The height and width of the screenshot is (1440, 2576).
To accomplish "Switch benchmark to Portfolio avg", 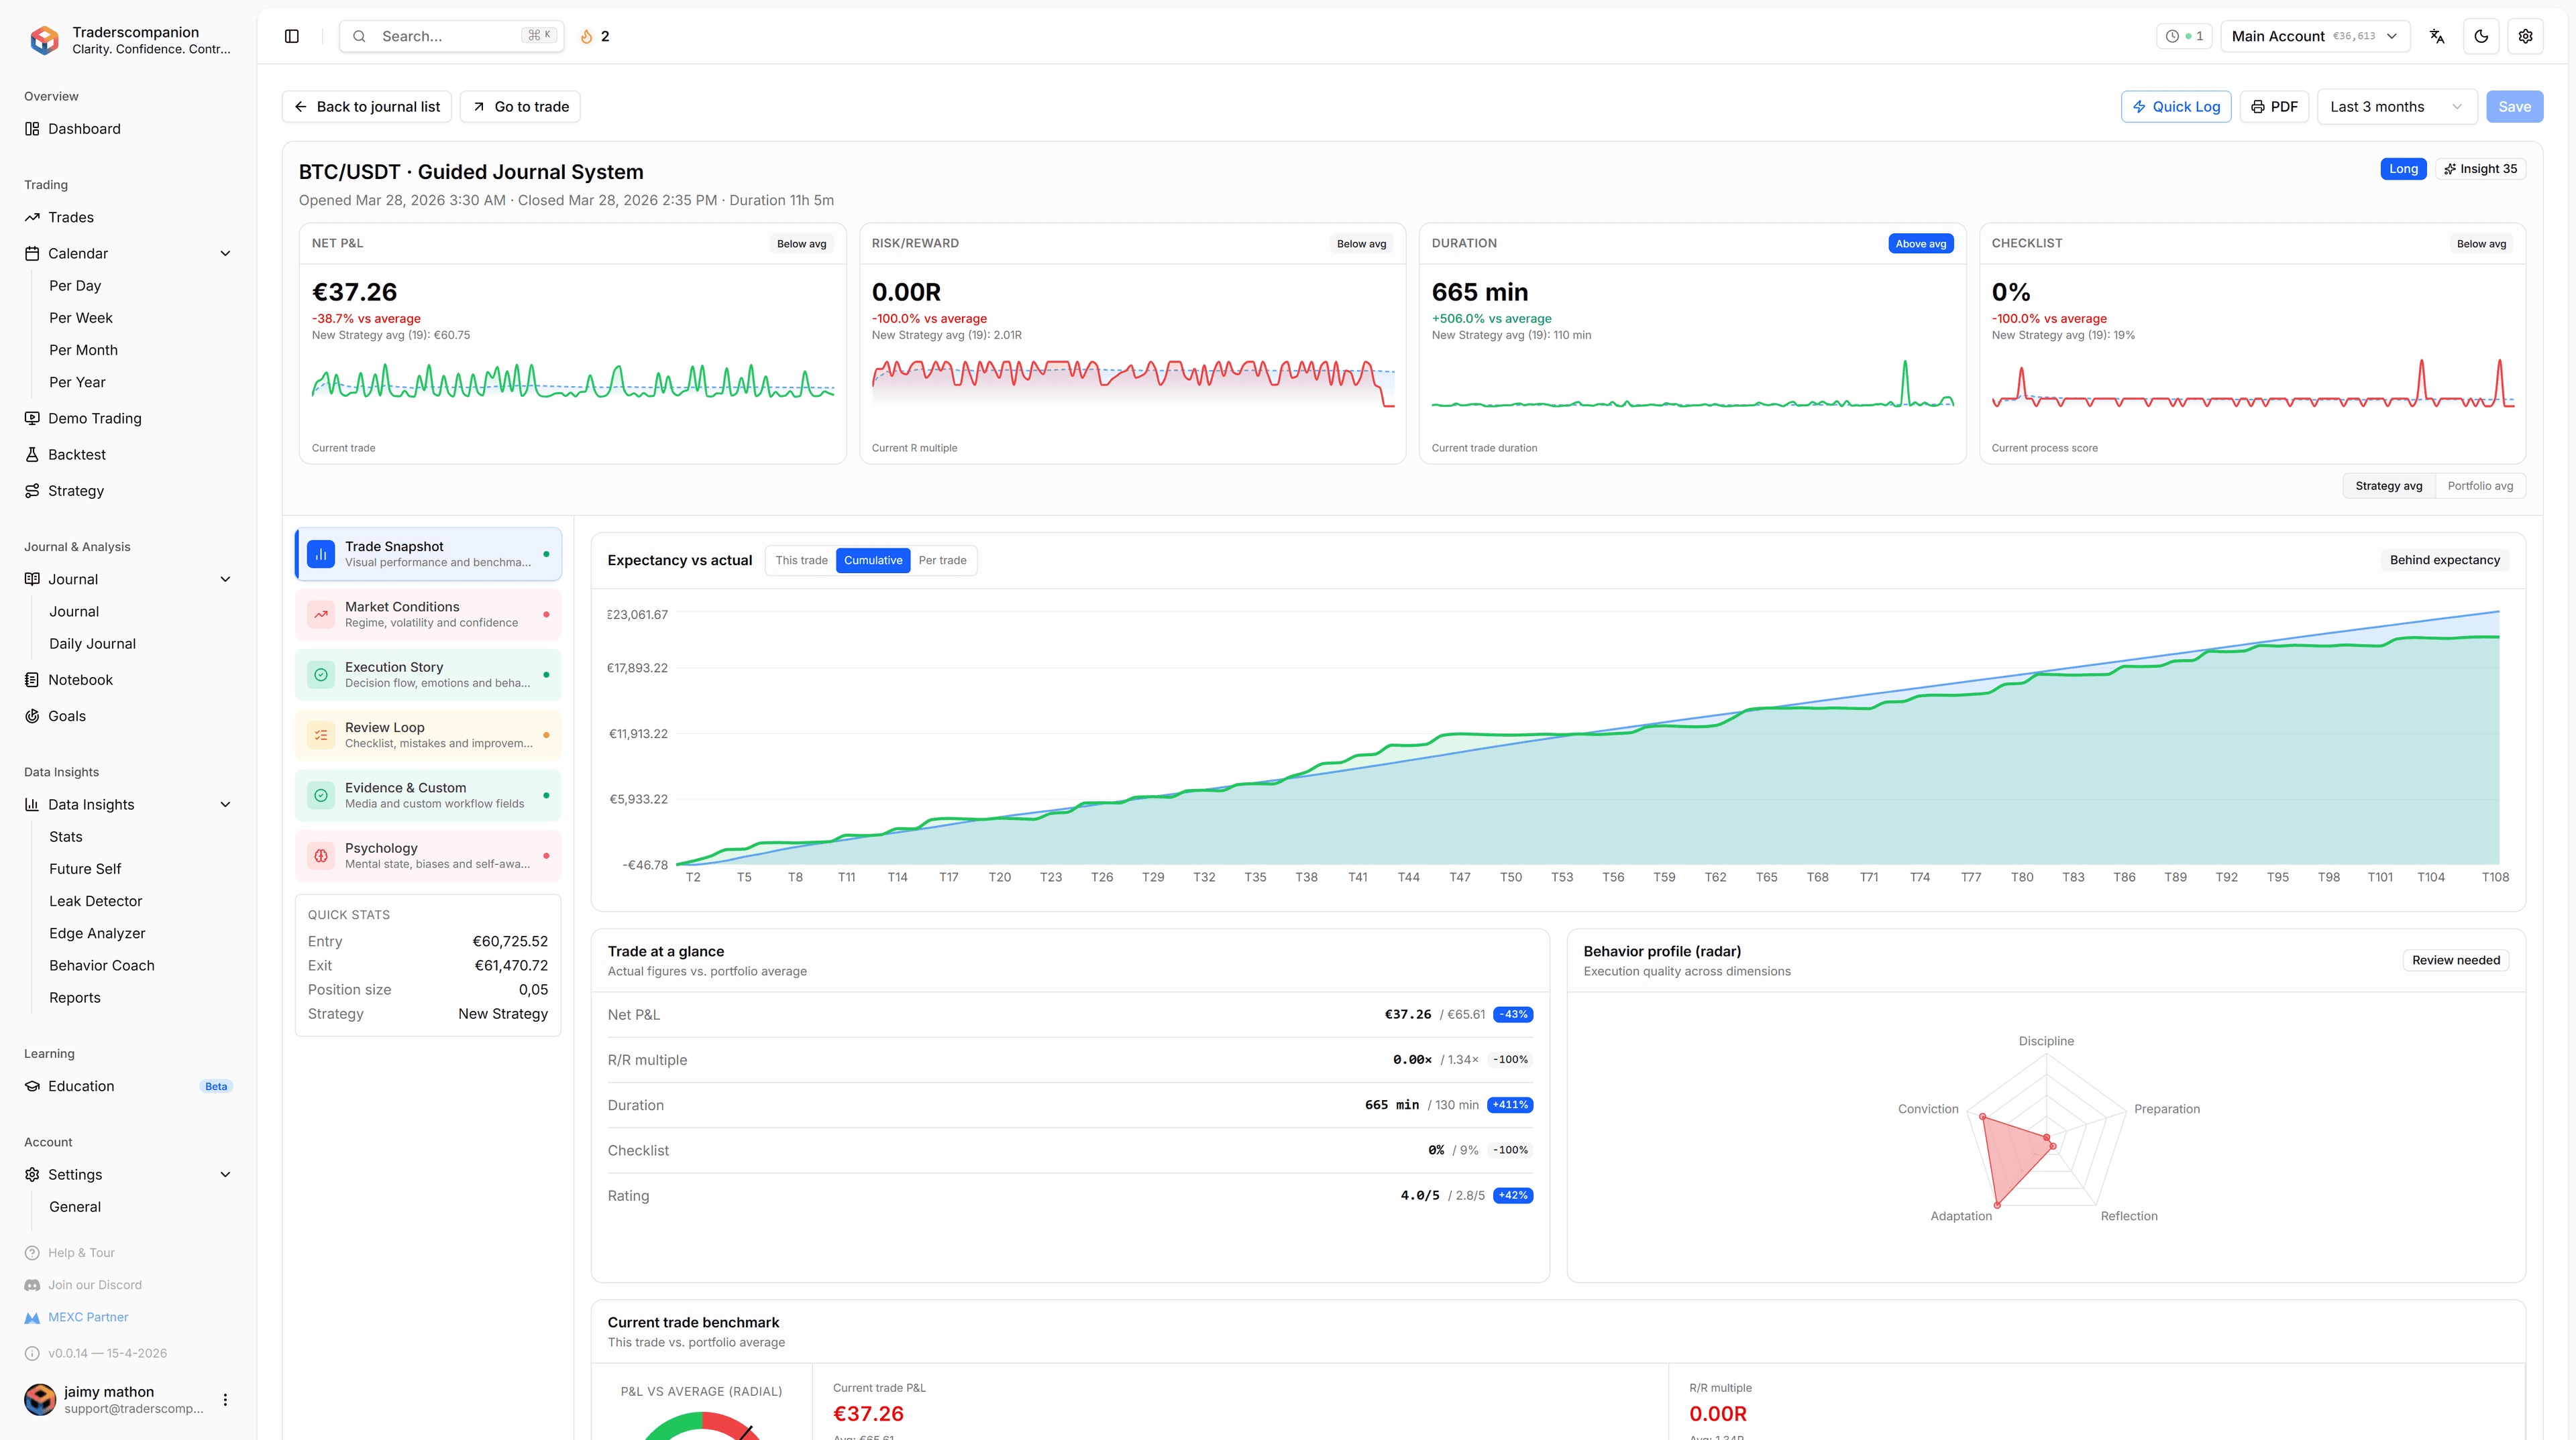I will coord(2480,485).
